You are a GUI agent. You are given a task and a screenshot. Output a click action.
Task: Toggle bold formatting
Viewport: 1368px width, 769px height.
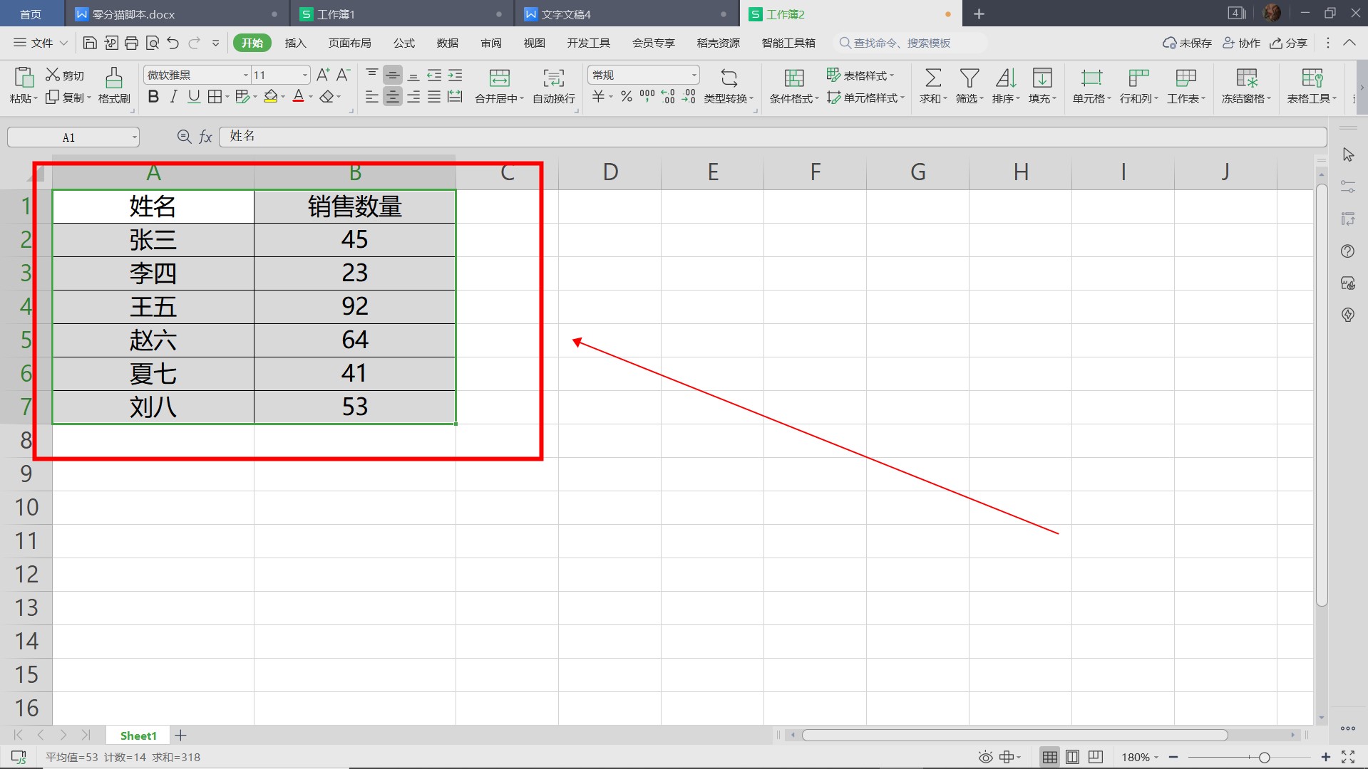tap(153, 97)
